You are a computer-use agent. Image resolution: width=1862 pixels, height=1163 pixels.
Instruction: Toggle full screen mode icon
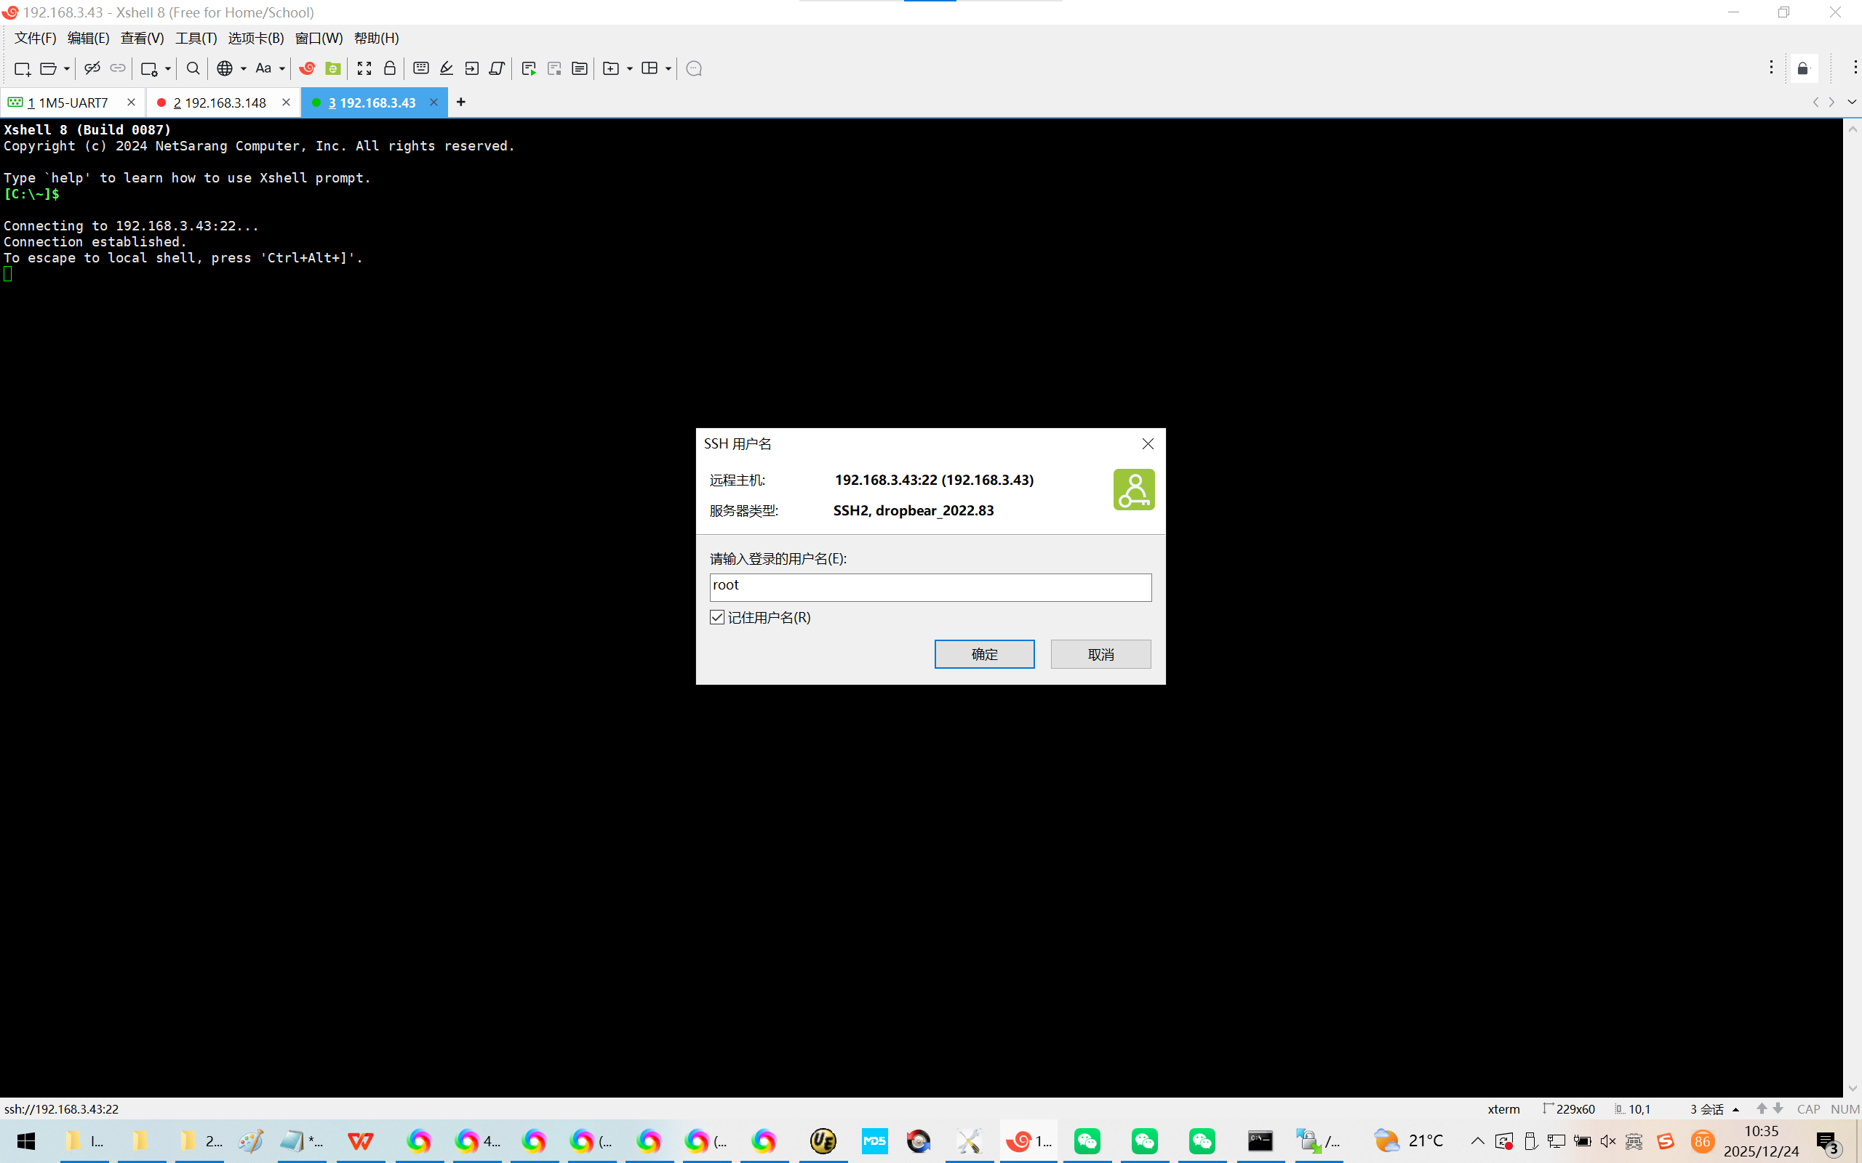click(x=364, y=68)
